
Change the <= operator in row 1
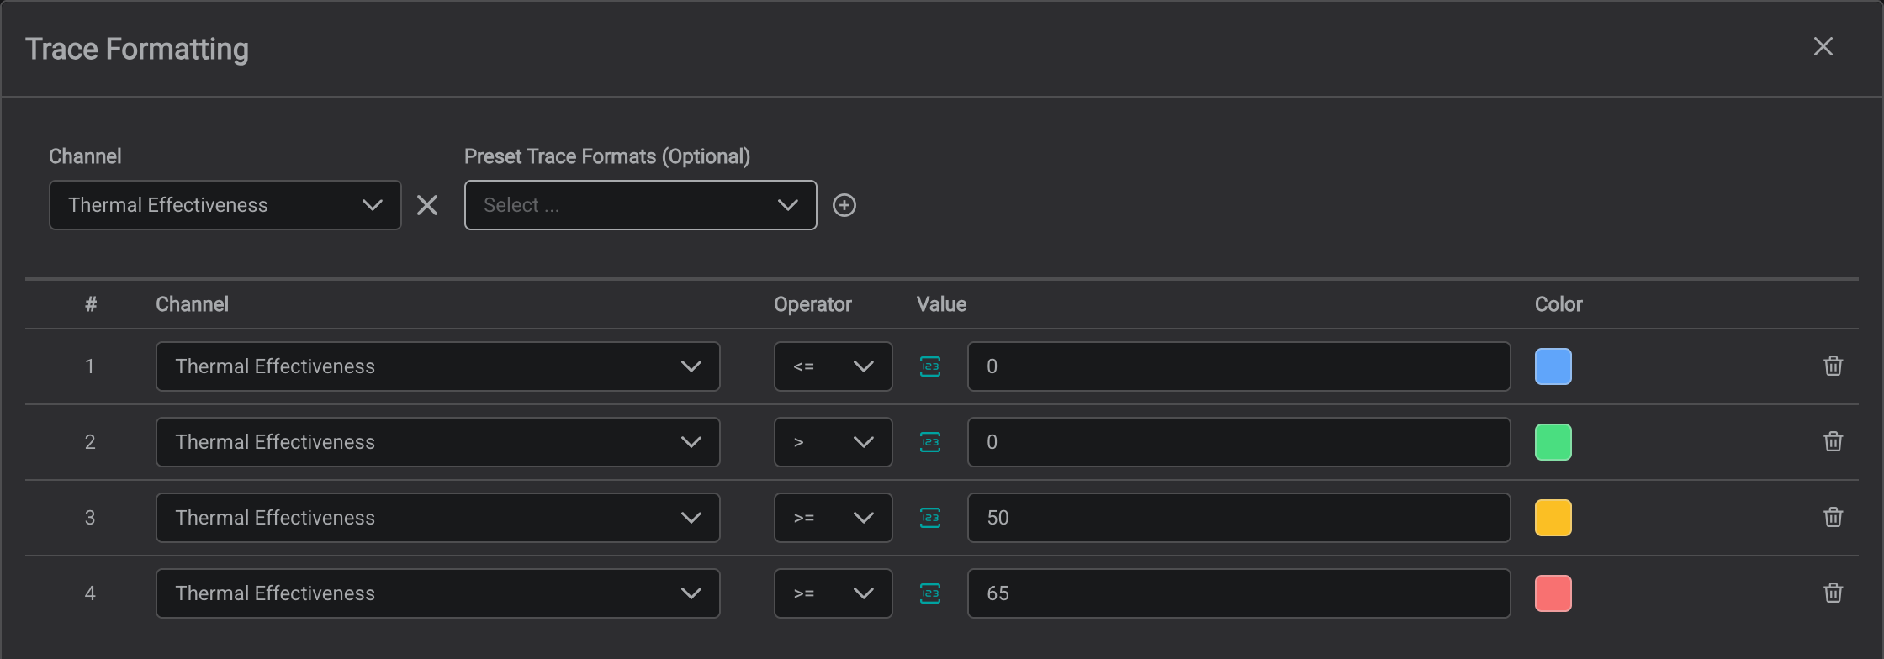[x=834, y=366]
